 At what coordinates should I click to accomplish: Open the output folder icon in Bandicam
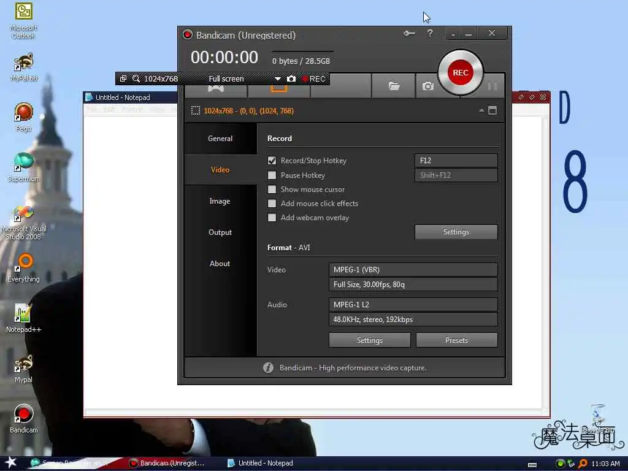(x=394, y=86)
